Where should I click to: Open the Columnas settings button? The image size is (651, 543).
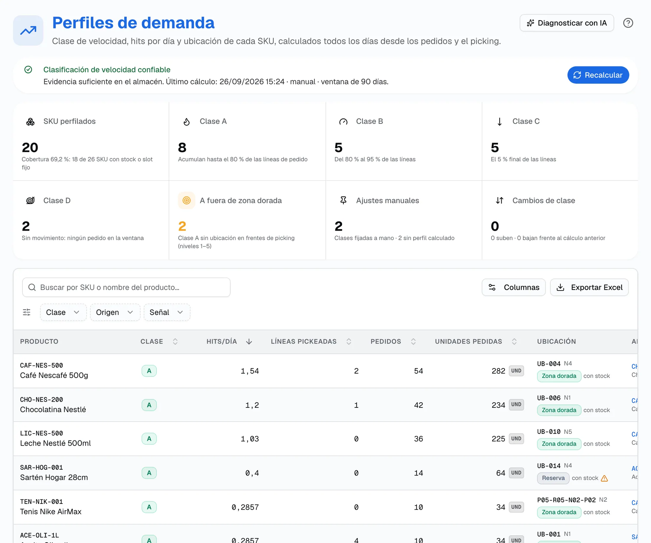click(x=513, y=287)
